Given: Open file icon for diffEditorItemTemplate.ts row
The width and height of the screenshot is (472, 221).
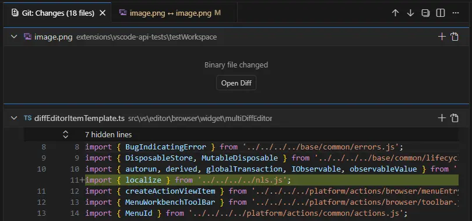Looking at the screenshot, I should pos(455,118).
